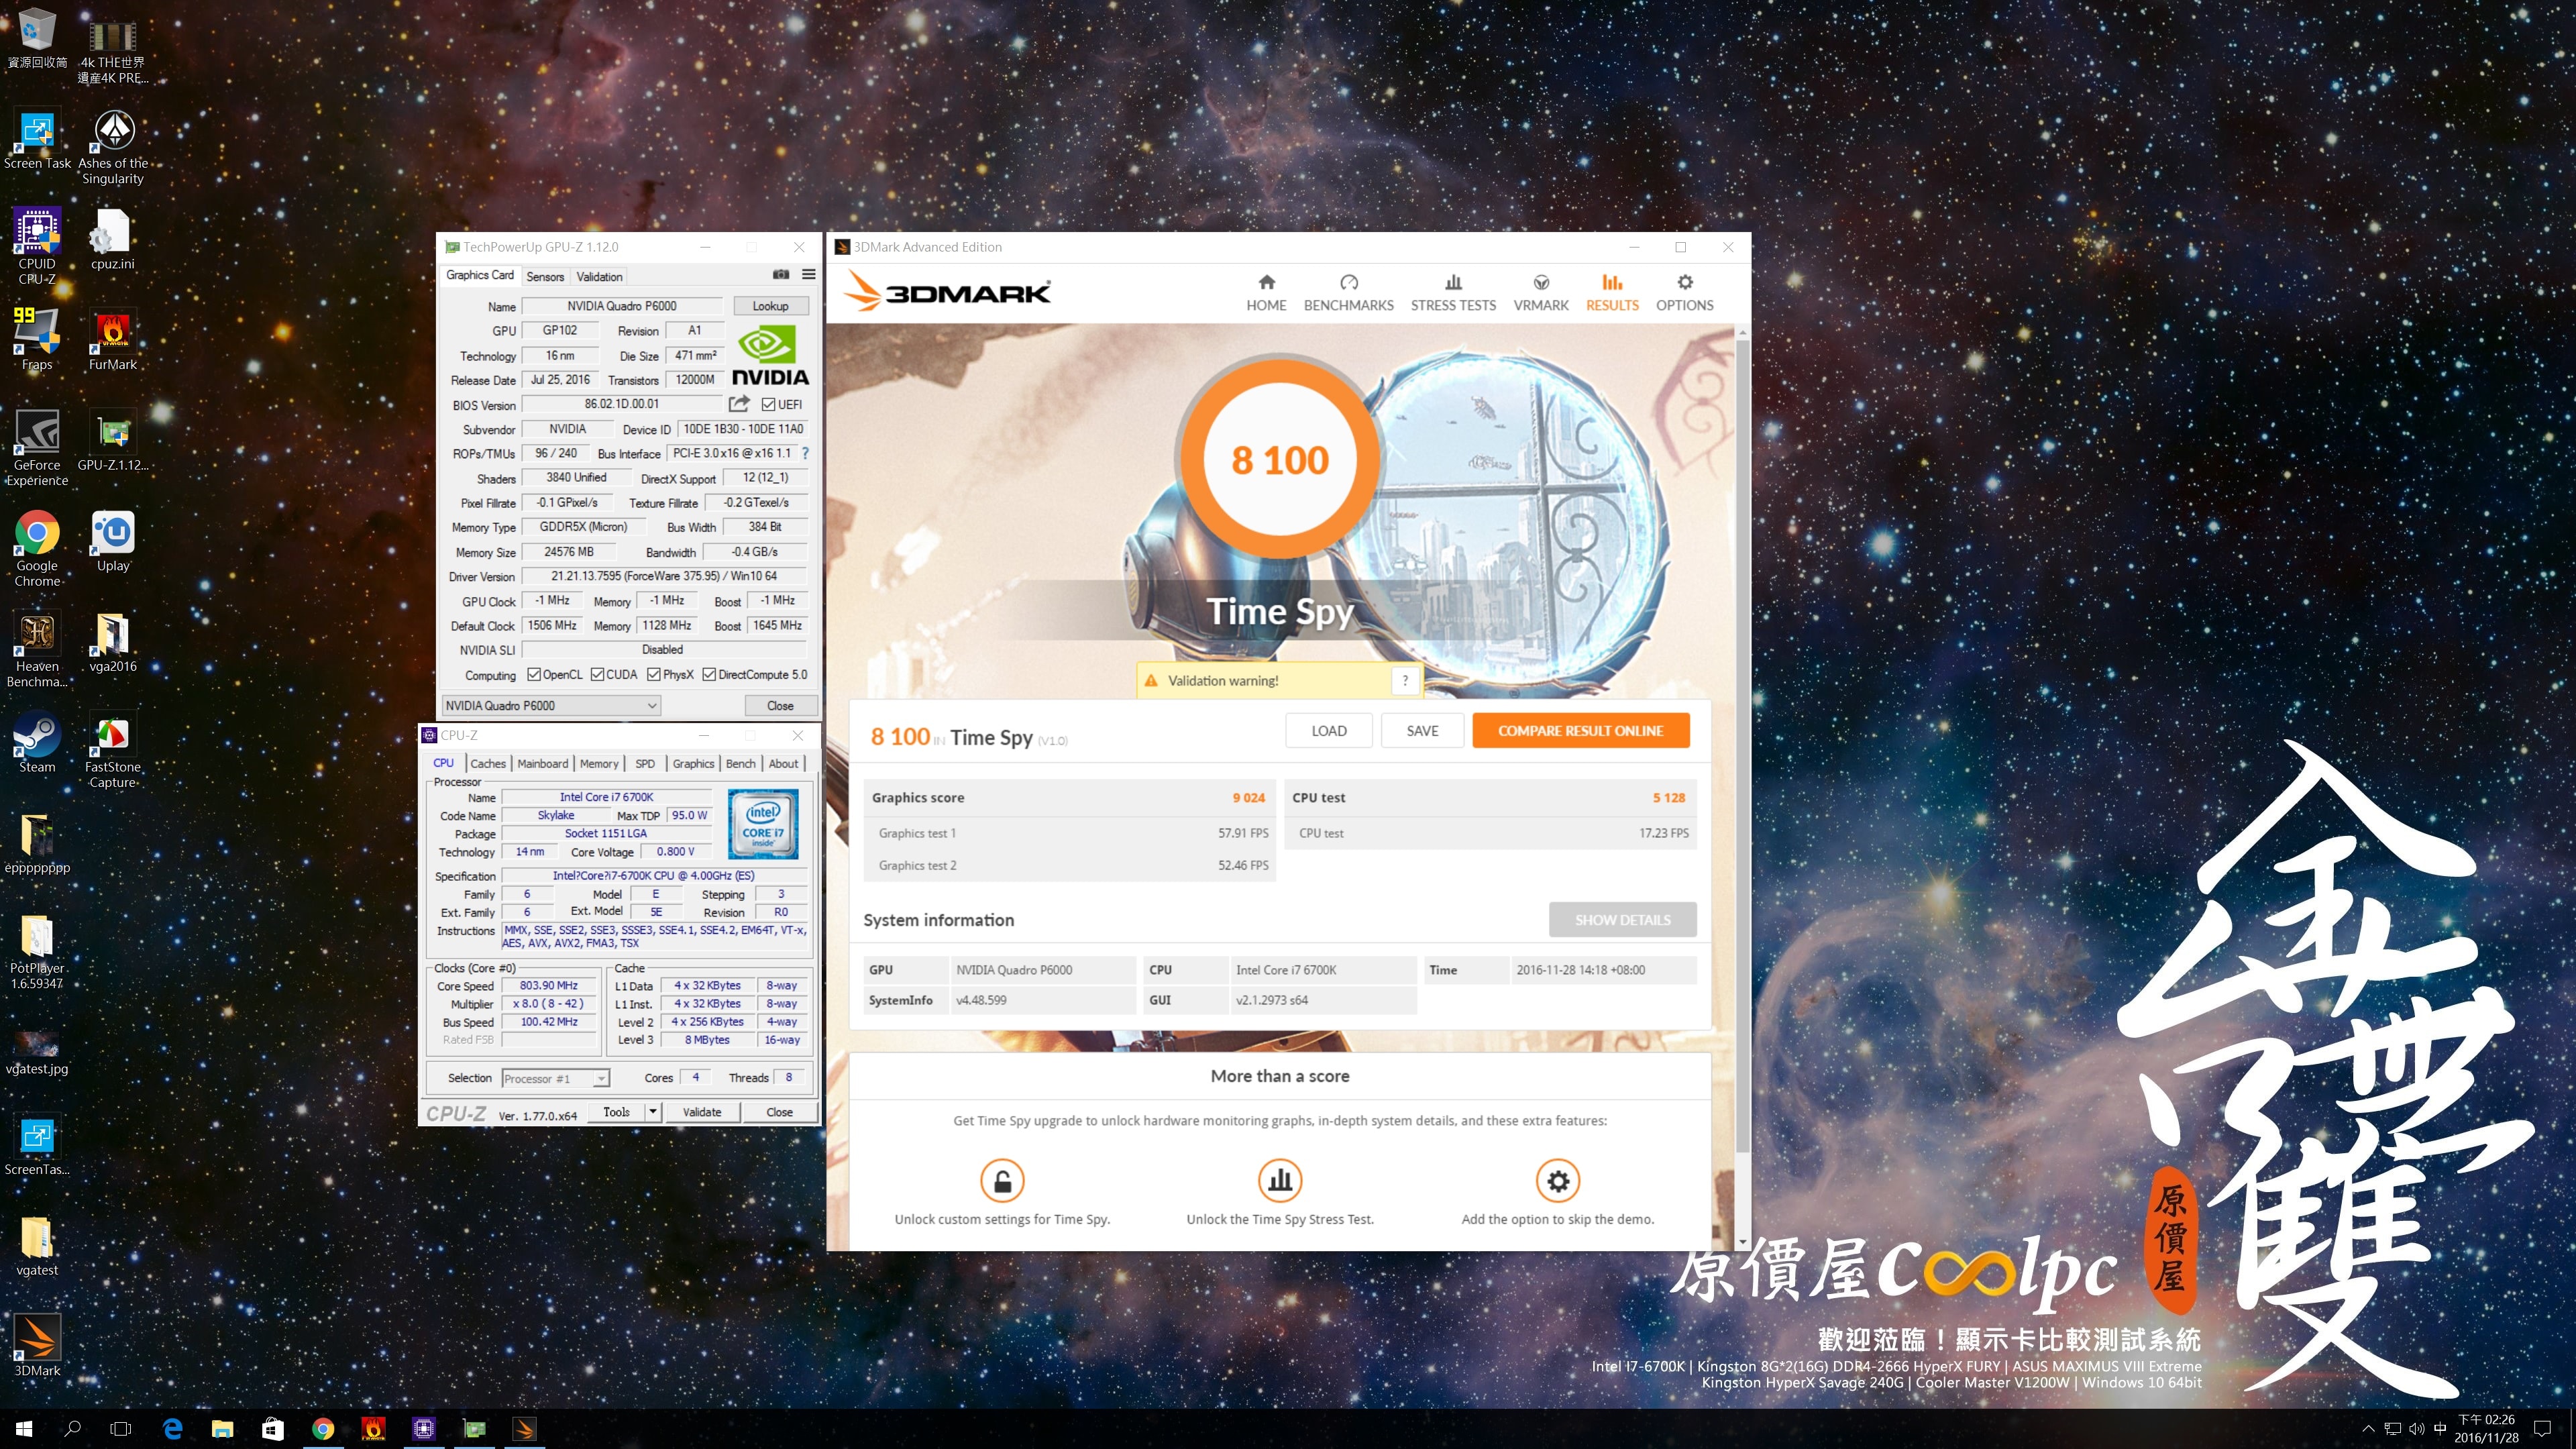Open the Heaven Benchmark desktop shortcut
Viewport: 2576px width, 1449px height.
click(37, 649)
